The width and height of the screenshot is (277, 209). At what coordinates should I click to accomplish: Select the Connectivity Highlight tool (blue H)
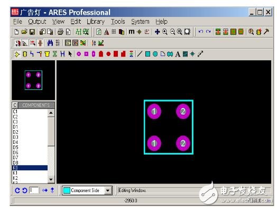click(x=62, y=54)
